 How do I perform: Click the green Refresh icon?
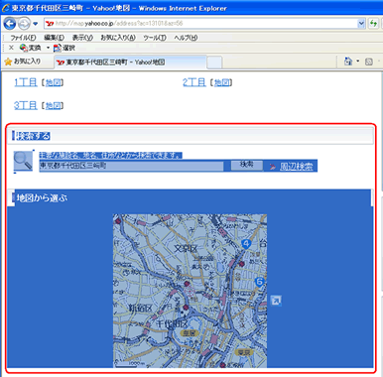click(373, 24)
